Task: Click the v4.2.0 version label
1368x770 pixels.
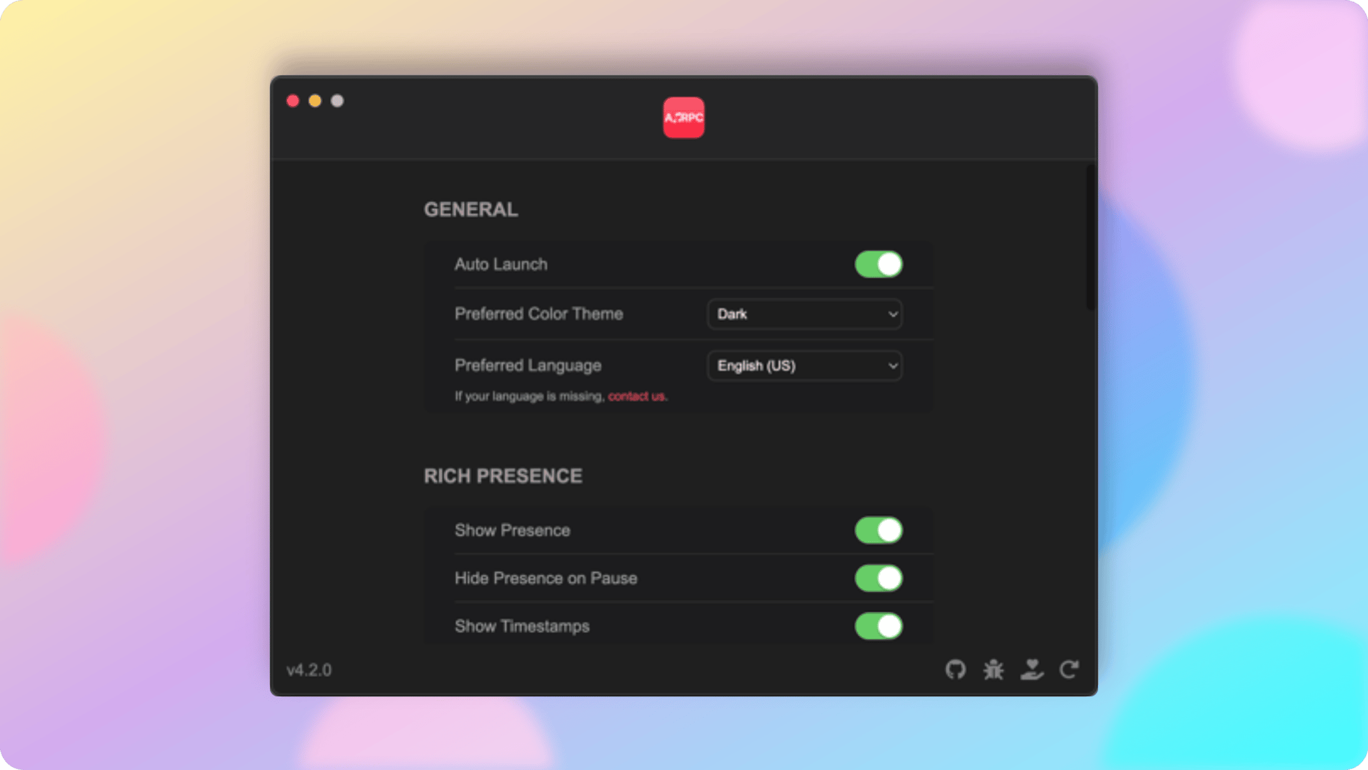Action: [x=309, y=670]
